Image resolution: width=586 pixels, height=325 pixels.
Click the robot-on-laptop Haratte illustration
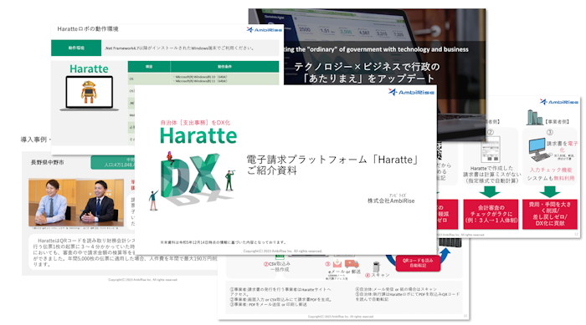point(90,94)
